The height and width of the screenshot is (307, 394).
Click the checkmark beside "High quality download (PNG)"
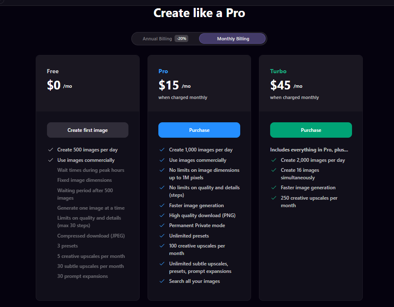(x=162, y=215)
